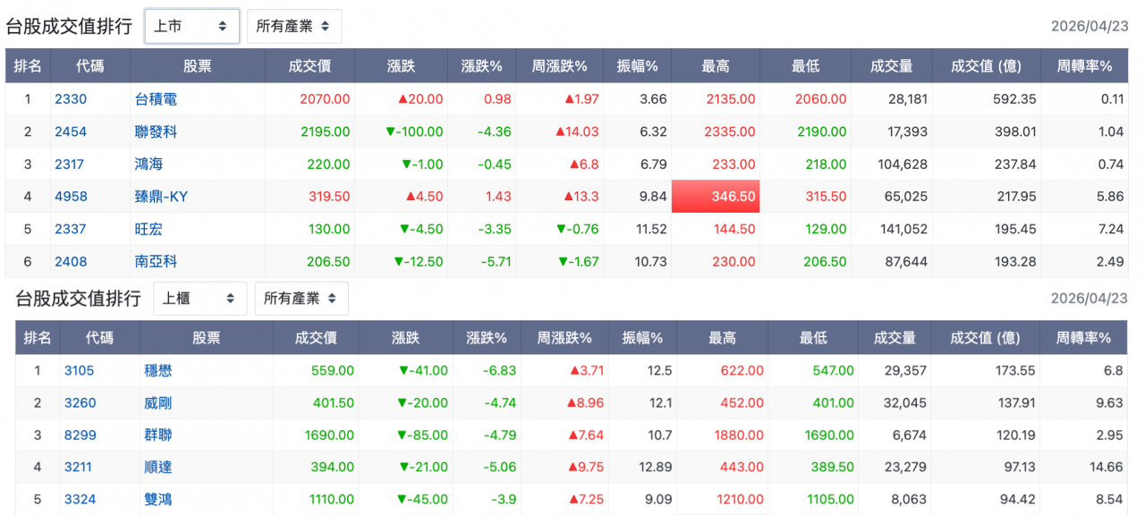Open stock code 3105 link

[x=79, y=370]
